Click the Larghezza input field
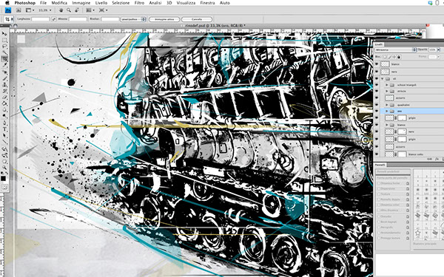Image resolution: width=444 pixels, height=277 pixels. (41, 19)
